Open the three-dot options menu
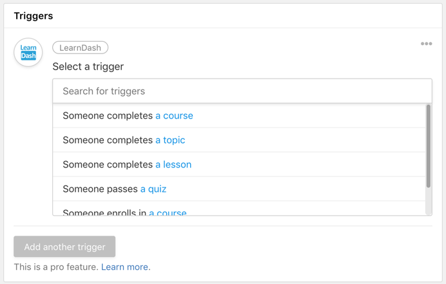The image size is (446, 284). (426, 44)
